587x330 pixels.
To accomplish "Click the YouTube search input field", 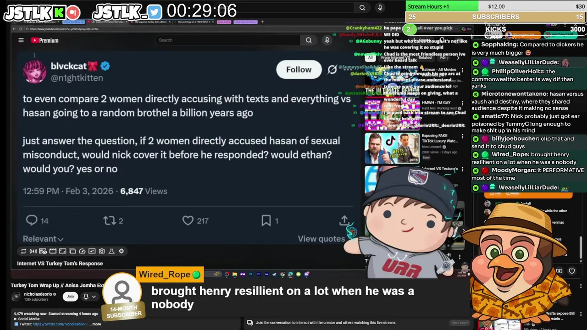I will pos(228,40).
